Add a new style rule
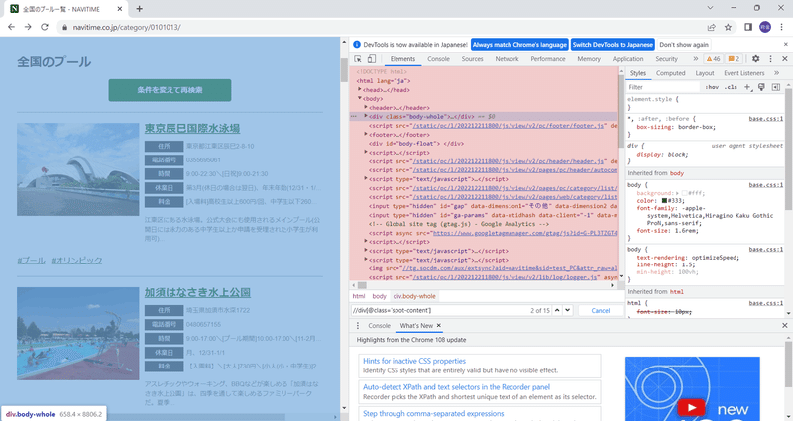The image size is (793, 421). click(x=748, y=87)
